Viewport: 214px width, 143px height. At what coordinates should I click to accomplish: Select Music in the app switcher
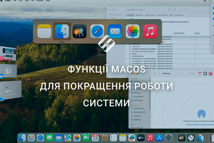tap(150, 31)
